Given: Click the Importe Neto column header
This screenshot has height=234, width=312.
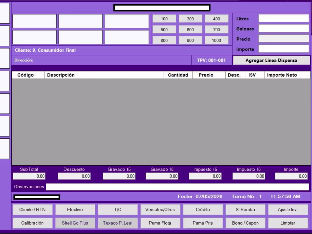Looking at the screenshot, I should 288,75.
